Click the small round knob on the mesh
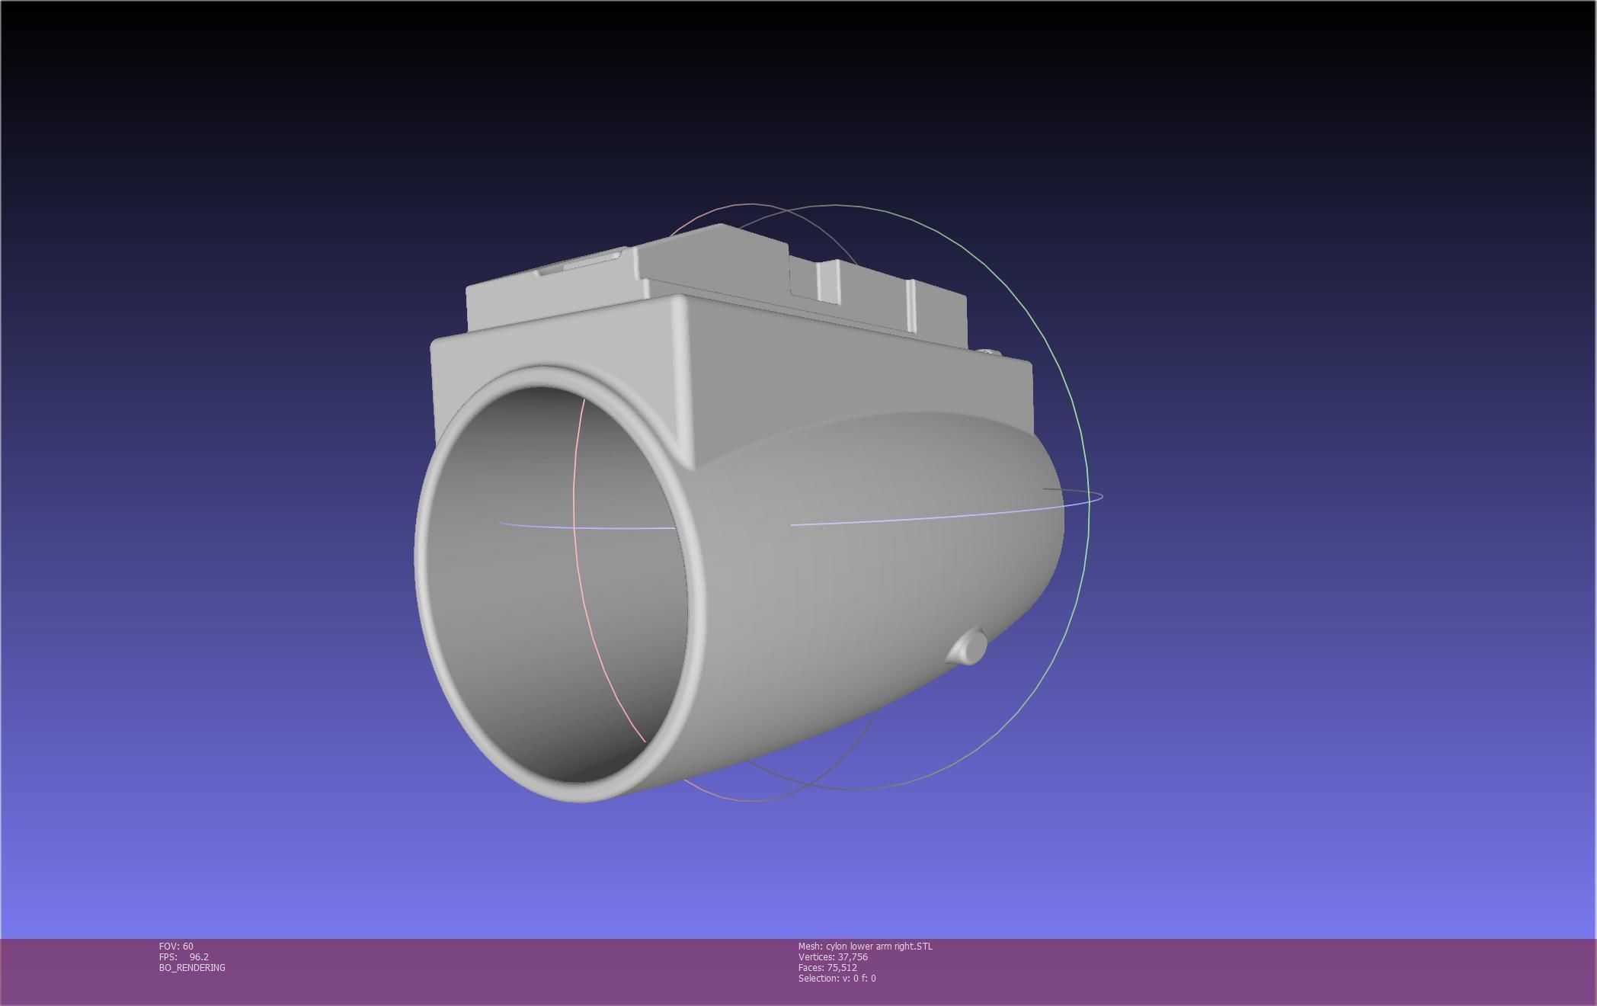The height and width of the screenshot is (1006, 1597). [x=968, y=646]
